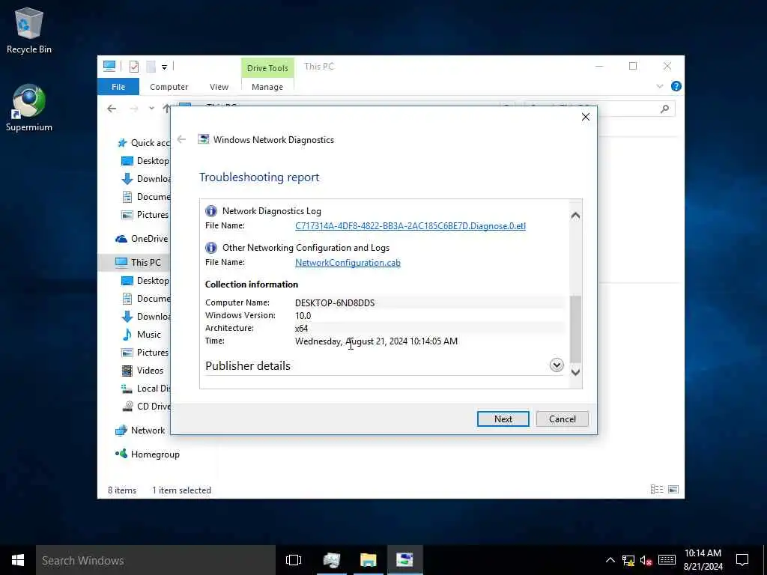Click the Explorer help question mark icon
This screenshot has width=767, height=575.
point(676,86)
